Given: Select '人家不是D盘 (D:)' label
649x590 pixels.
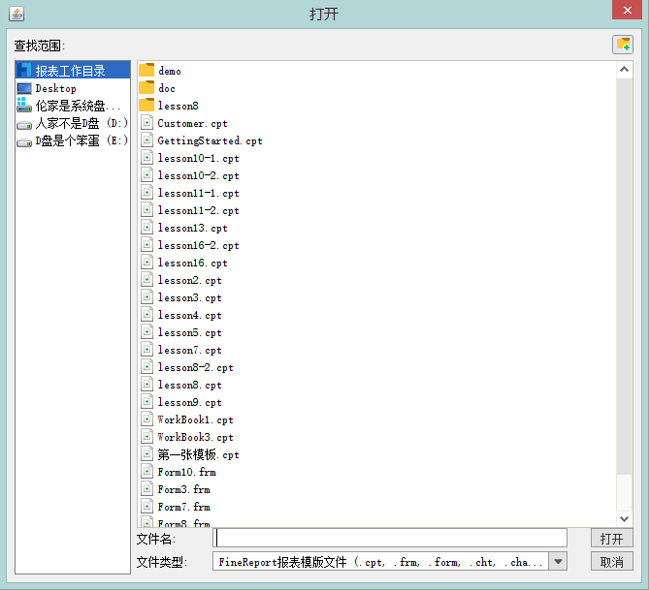Looking at the screenshot, I should 81,123.
